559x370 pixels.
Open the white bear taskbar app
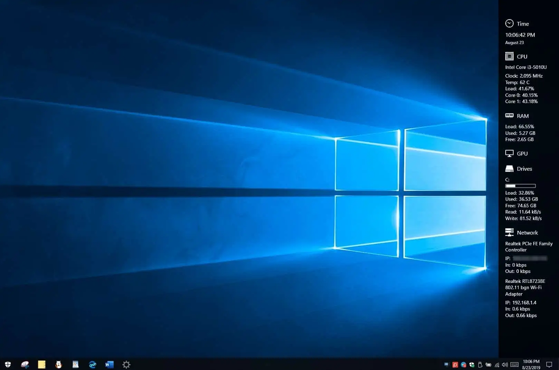coord(59,364)
